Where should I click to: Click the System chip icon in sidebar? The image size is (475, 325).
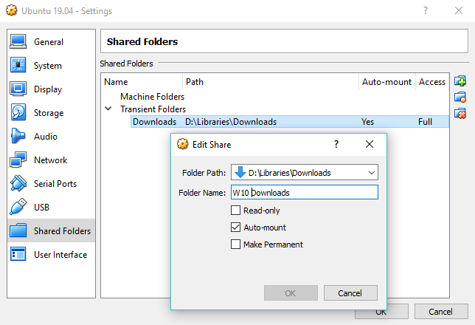(x=18, y=65)
